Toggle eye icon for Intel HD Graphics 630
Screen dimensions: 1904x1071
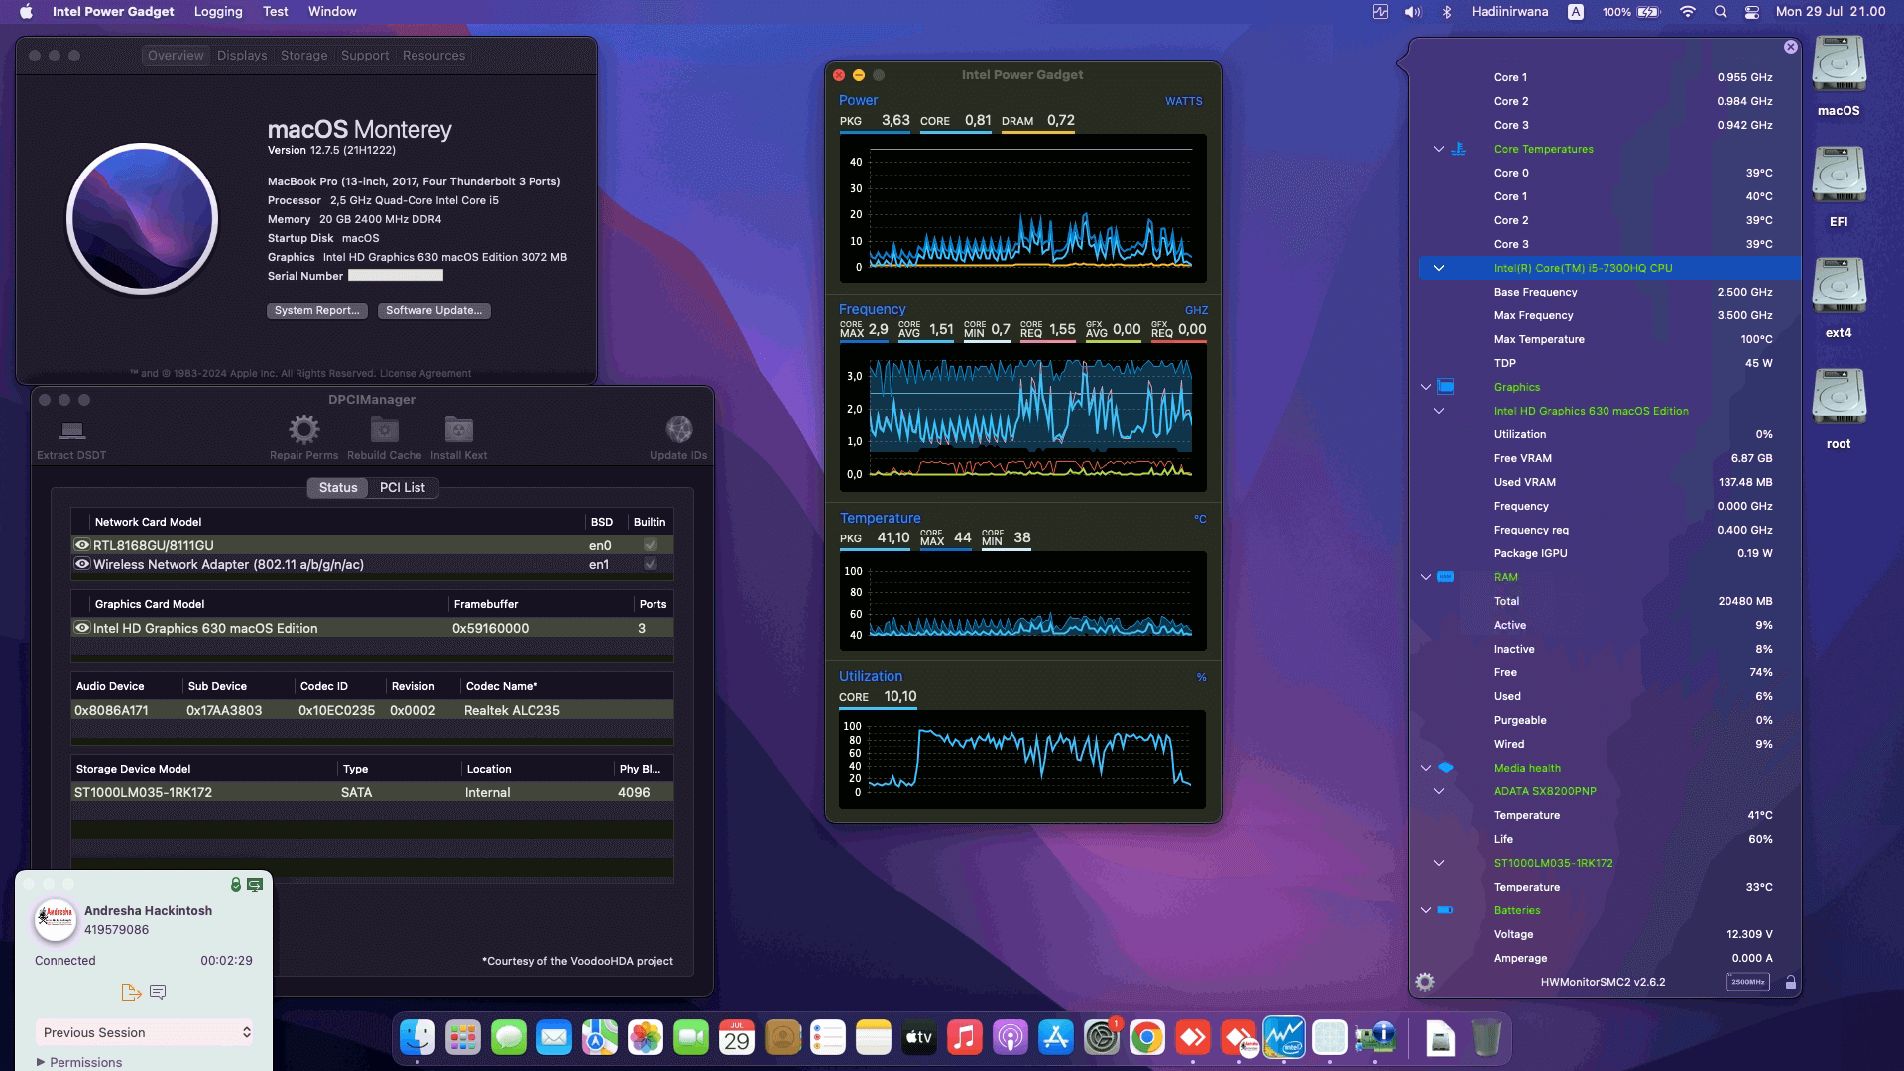tap(82, 628)
